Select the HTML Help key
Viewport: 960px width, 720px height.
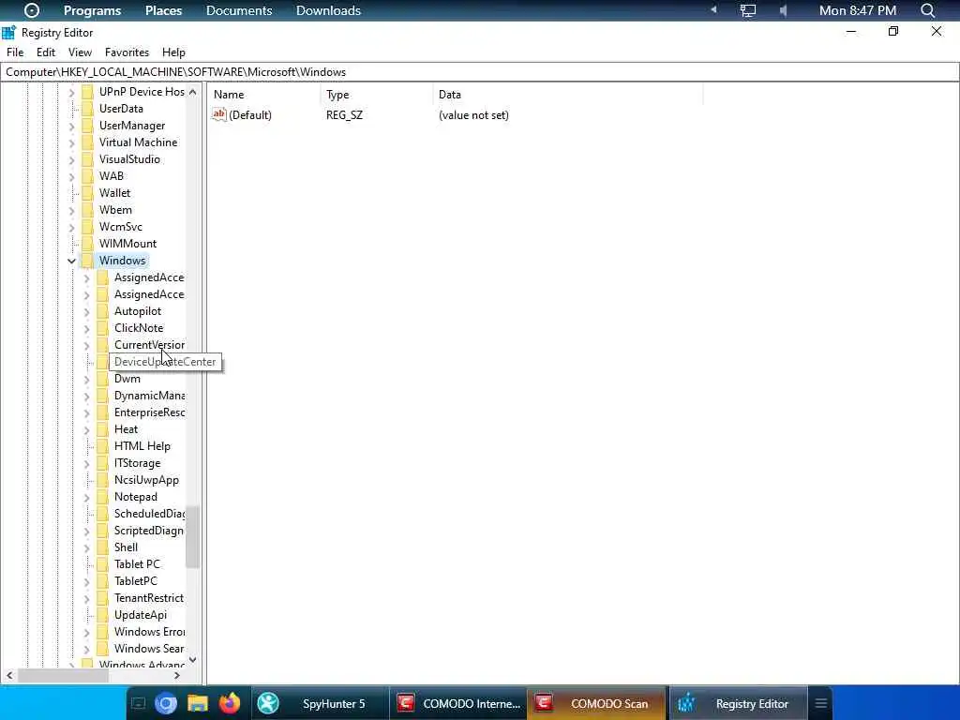tap(142, 446)
